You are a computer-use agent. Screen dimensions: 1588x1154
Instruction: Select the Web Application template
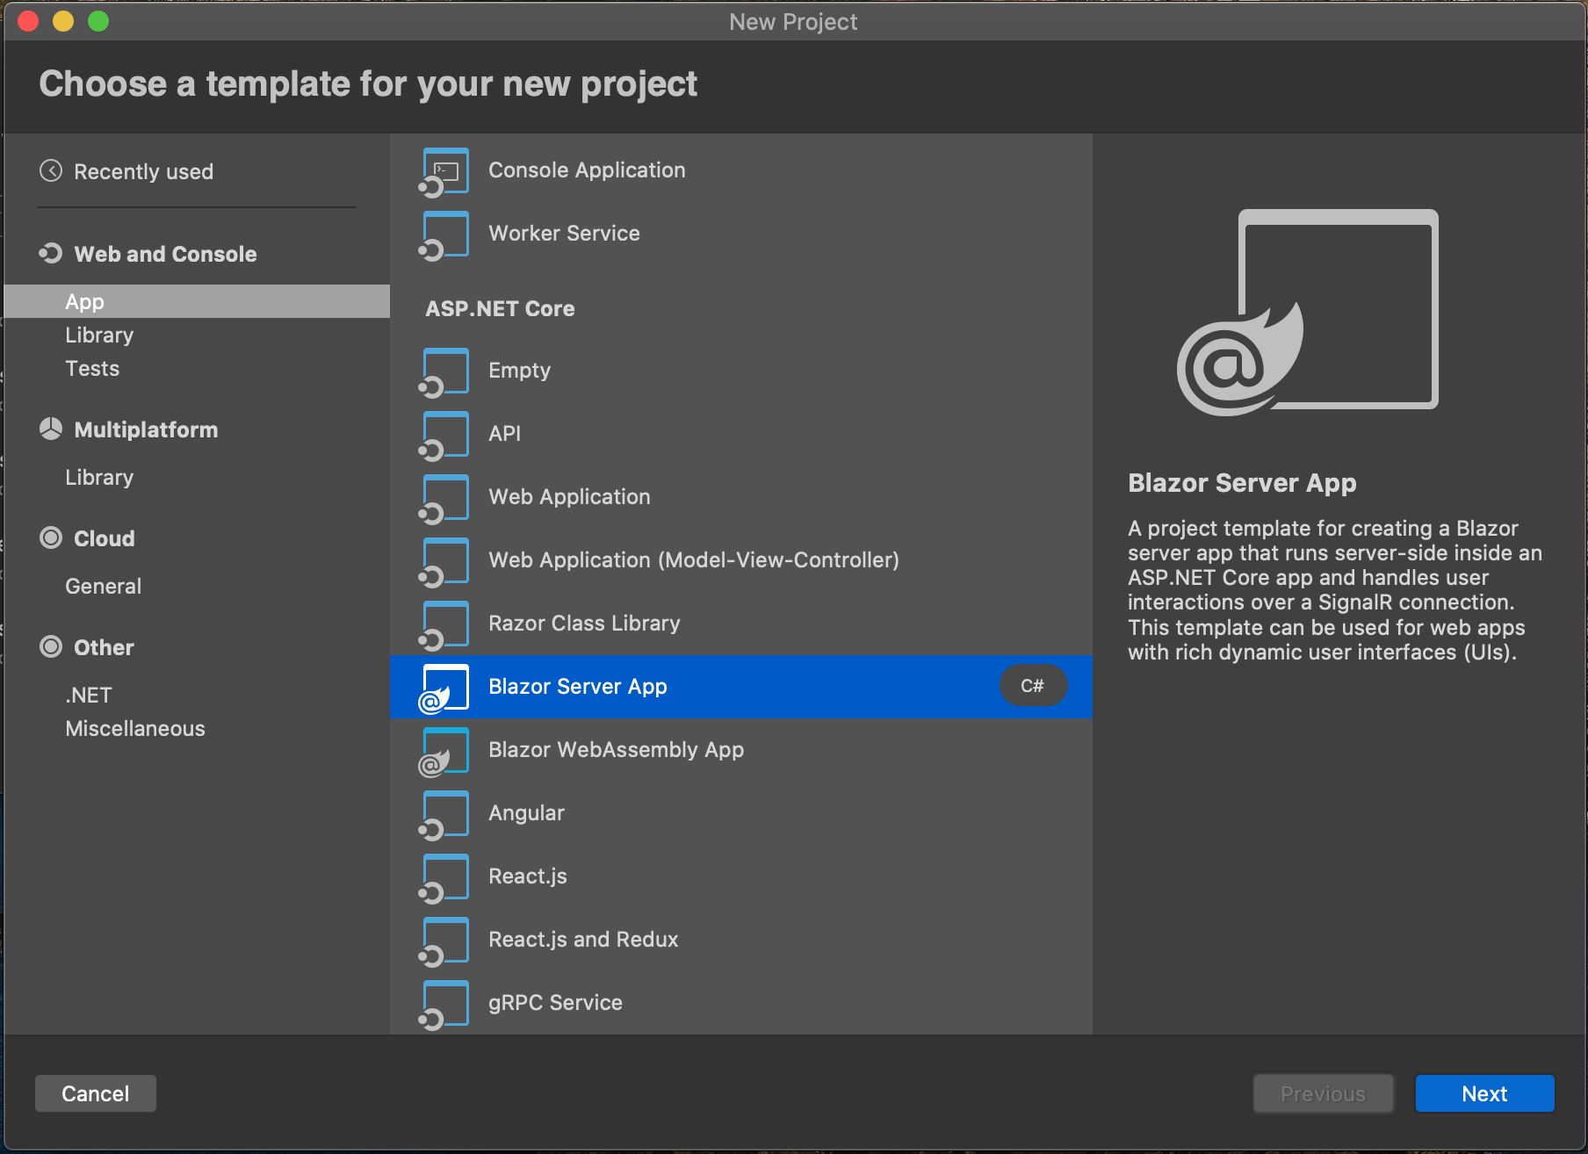tap(741, 498)
